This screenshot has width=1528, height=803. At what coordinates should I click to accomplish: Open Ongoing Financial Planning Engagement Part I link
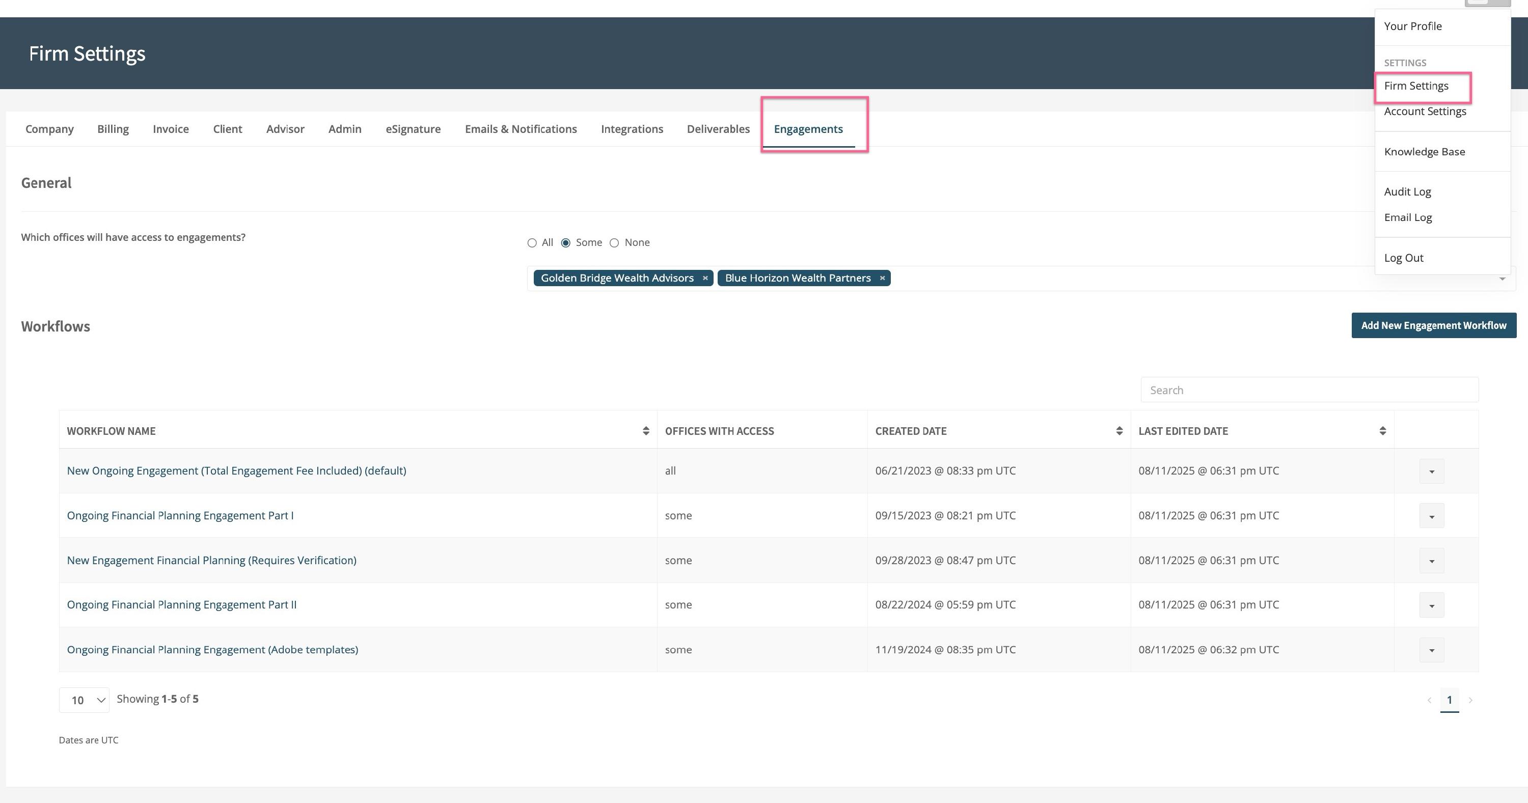[180, 515]
